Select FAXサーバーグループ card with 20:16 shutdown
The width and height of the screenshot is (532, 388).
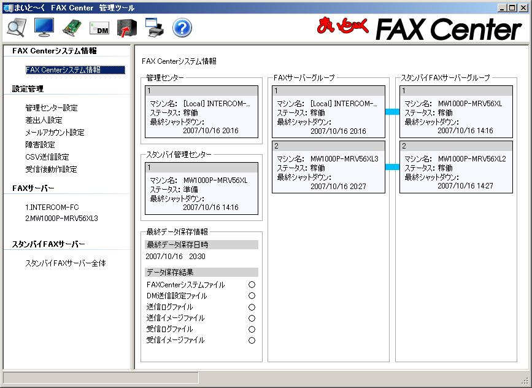click(x=328, y=112)
